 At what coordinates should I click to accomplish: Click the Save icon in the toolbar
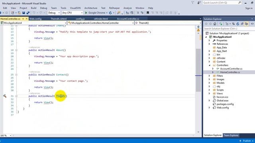[24, 13]
